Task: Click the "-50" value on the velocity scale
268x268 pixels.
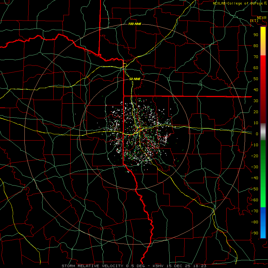Action: [255, 189]
